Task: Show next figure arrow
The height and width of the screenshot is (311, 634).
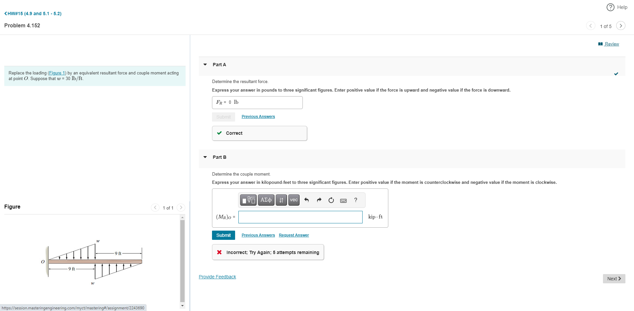Action: coord(181,208)
